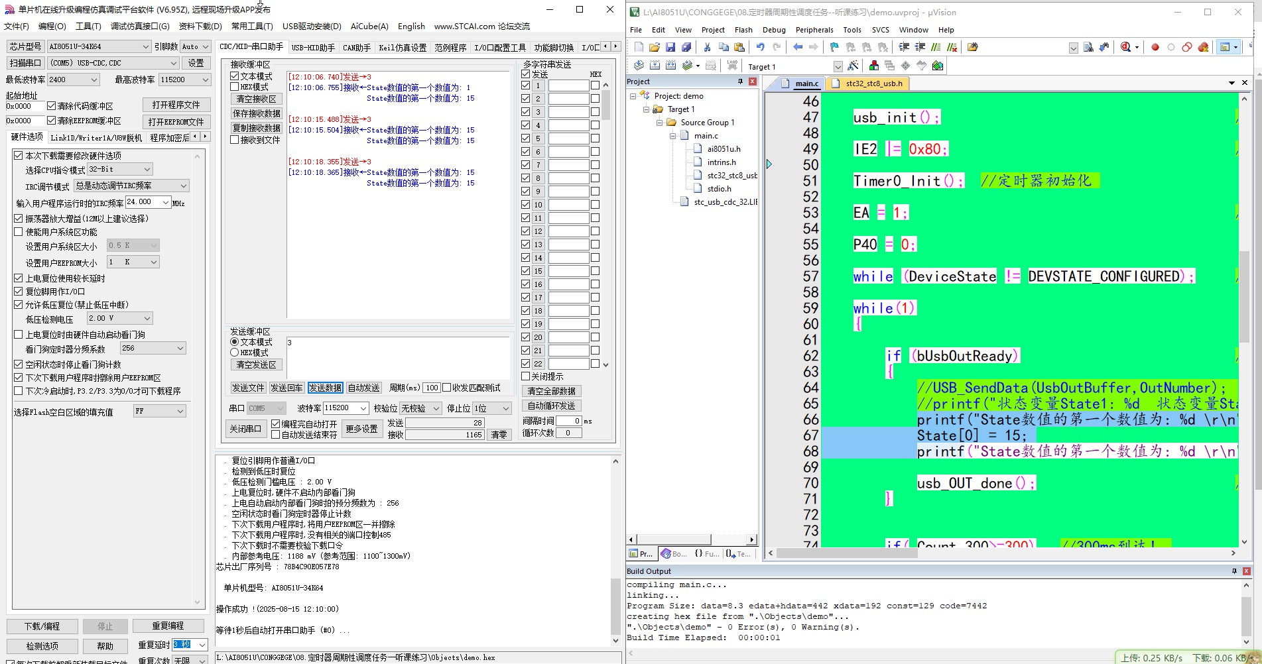Screen dimensions: 1262x664
Task: Create a new file in µVision toolbar
Action: click(x=639, y=47)
